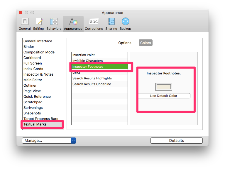Select Page View category
The width and height of the screenshot is (225, 169).
coord(43,91)
